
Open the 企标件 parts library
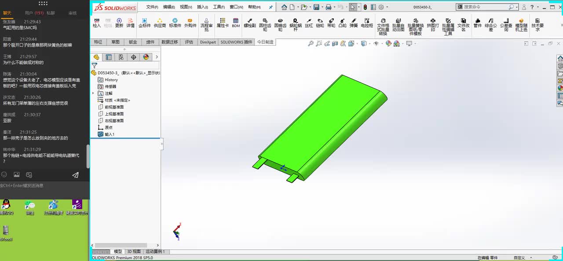[x=145, y=23]
